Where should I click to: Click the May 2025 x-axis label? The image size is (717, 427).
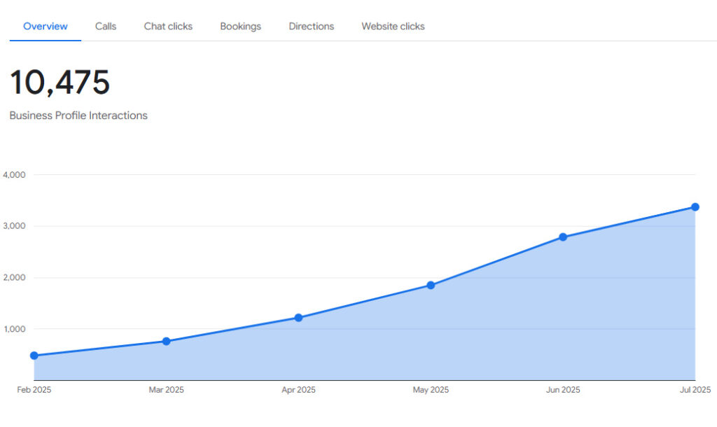[x=431, y=390]
